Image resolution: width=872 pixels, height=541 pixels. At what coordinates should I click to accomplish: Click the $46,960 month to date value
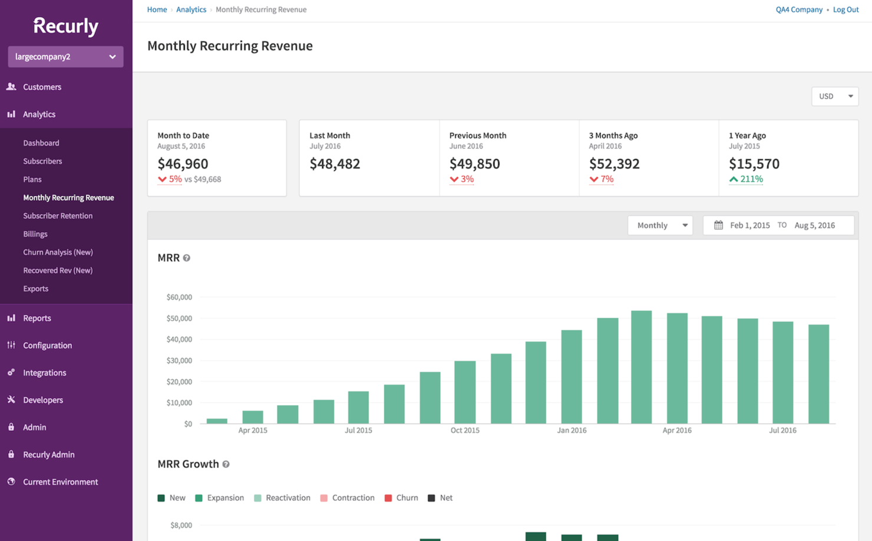[x=183, y=164]
